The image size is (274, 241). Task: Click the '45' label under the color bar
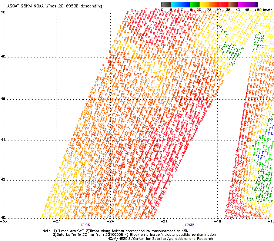coord(247,10)
